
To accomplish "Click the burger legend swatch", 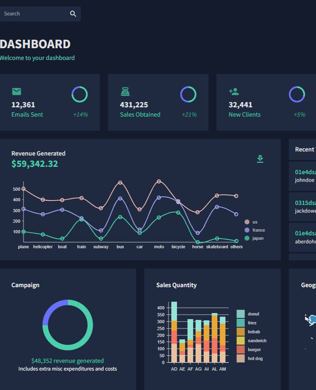I will click(x=241, y=350).
